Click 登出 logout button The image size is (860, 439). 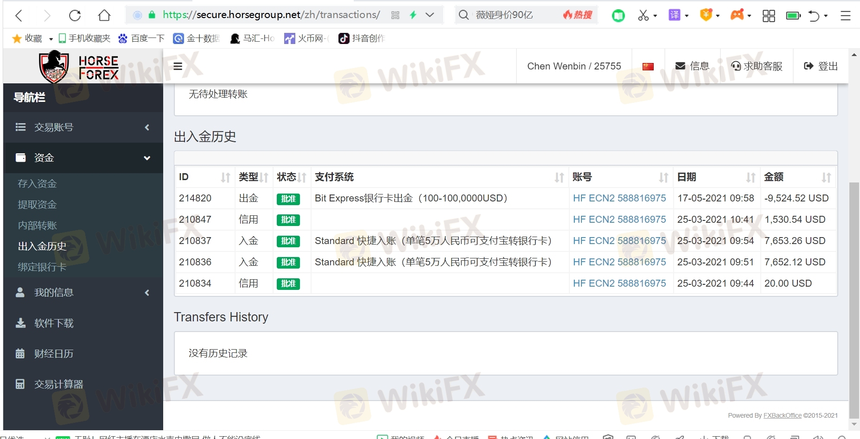(821, 66)
